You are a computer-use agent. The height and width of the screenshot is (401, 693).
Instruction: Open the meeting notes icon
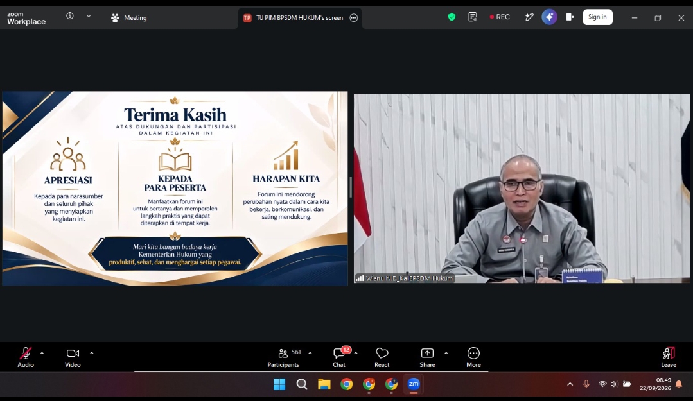coord(473,17)
